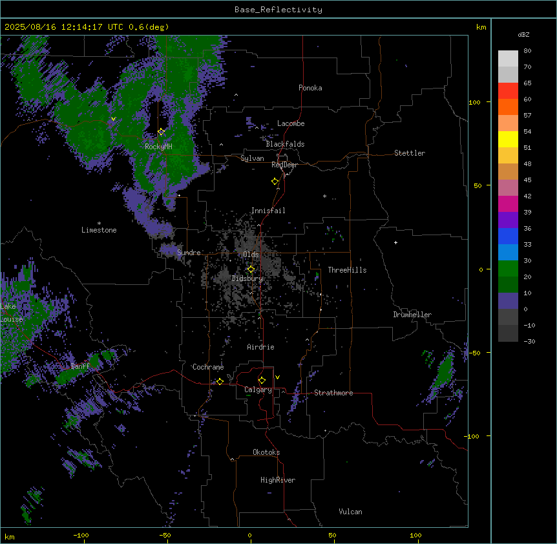
Task: Click the Calgary city label
Action: (x=258, y=390)
